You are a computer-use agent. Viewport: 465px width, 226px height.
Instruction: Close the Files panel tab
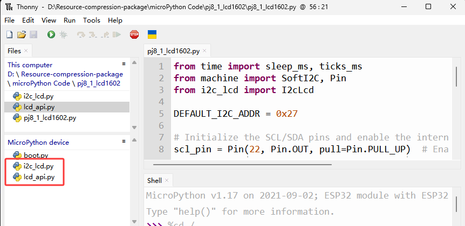pyautogui.click(x=26, y=51)
